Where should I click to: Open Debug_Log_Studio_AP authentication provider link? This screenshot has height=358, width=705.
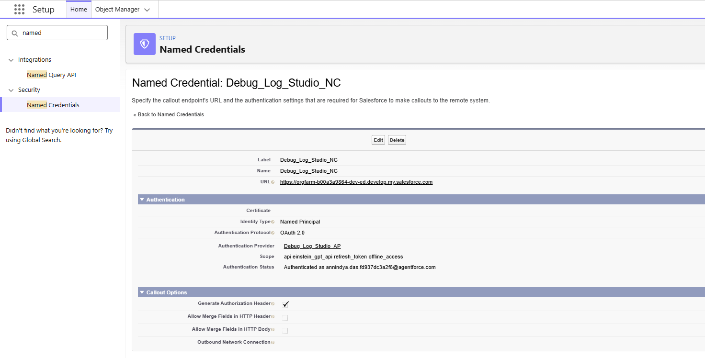(x=312, y=246)
